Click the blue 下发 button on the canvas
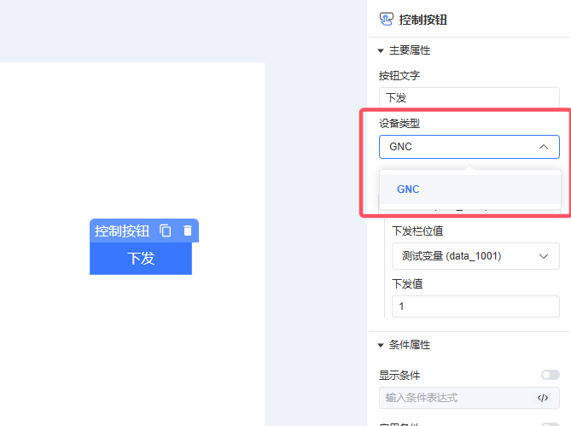The image size is (571, 426). (x=141, y=259)
